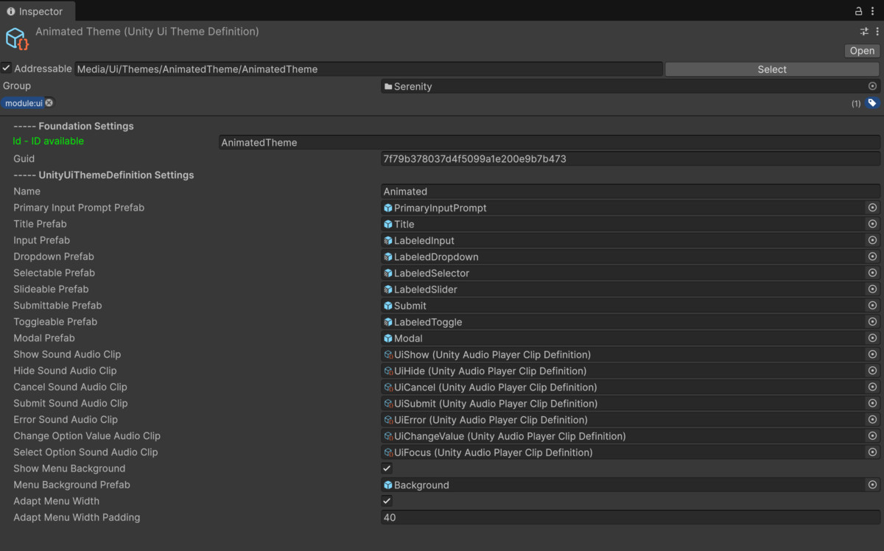Viewport: 884px width, 551px height.
Task: Edit the Id field AnimatedTheme
Action: coord(550,142)
